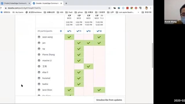Toggle np's 3:00 PM checkmark
The height and width of the screenshot is (104, 185).
coord(79,49)
